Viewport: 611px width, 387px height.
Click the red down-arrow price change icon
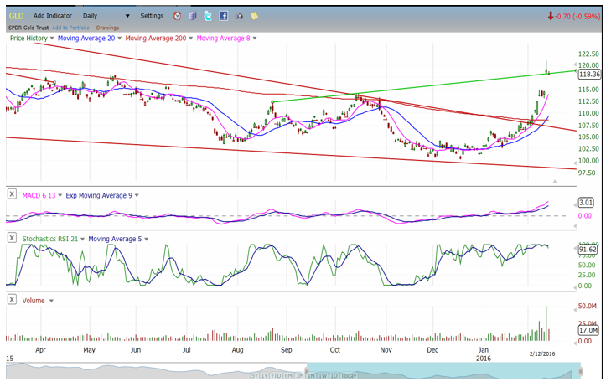pos(551,17)
